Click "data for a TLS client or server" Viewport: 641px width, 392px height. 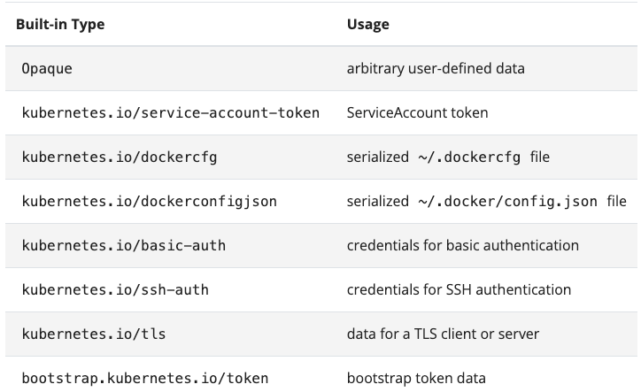443,334
